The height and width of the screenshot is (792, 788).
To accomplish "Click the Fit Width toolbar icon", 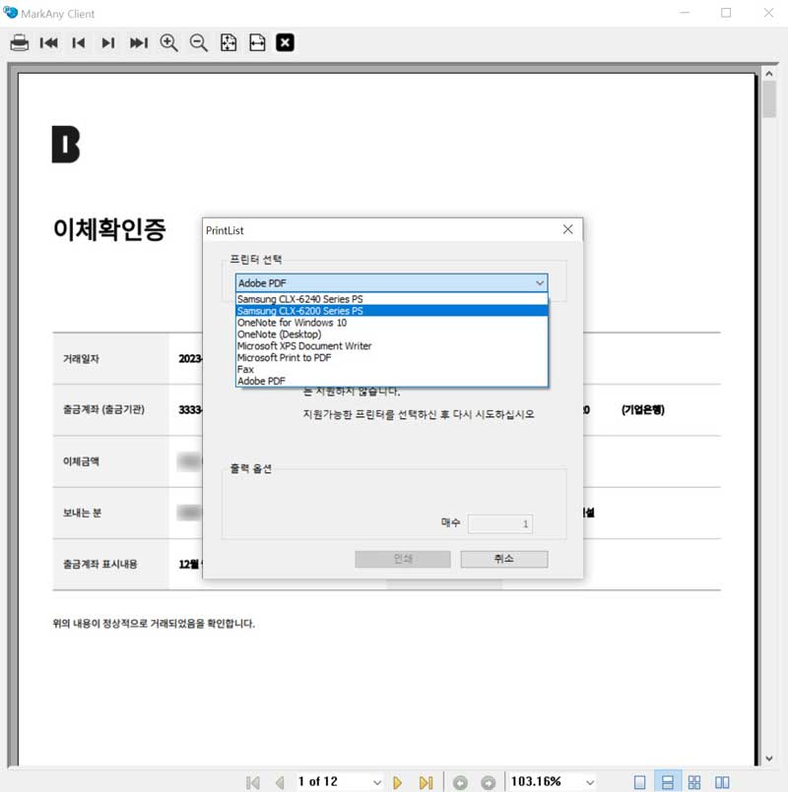I will pyautogui.click(x=257, y=42).
